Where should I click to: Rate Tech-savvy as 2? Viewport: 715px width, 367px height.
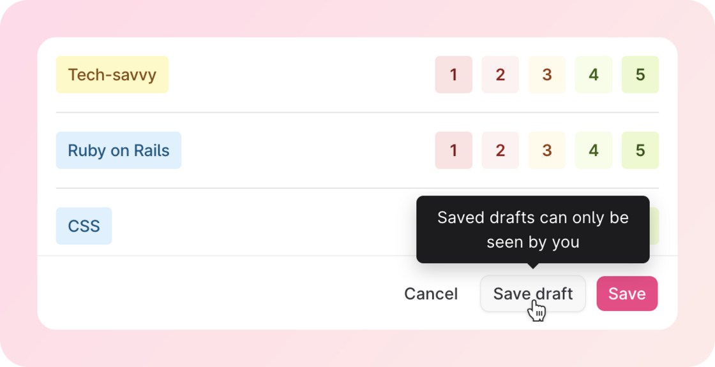pos(500,75)
